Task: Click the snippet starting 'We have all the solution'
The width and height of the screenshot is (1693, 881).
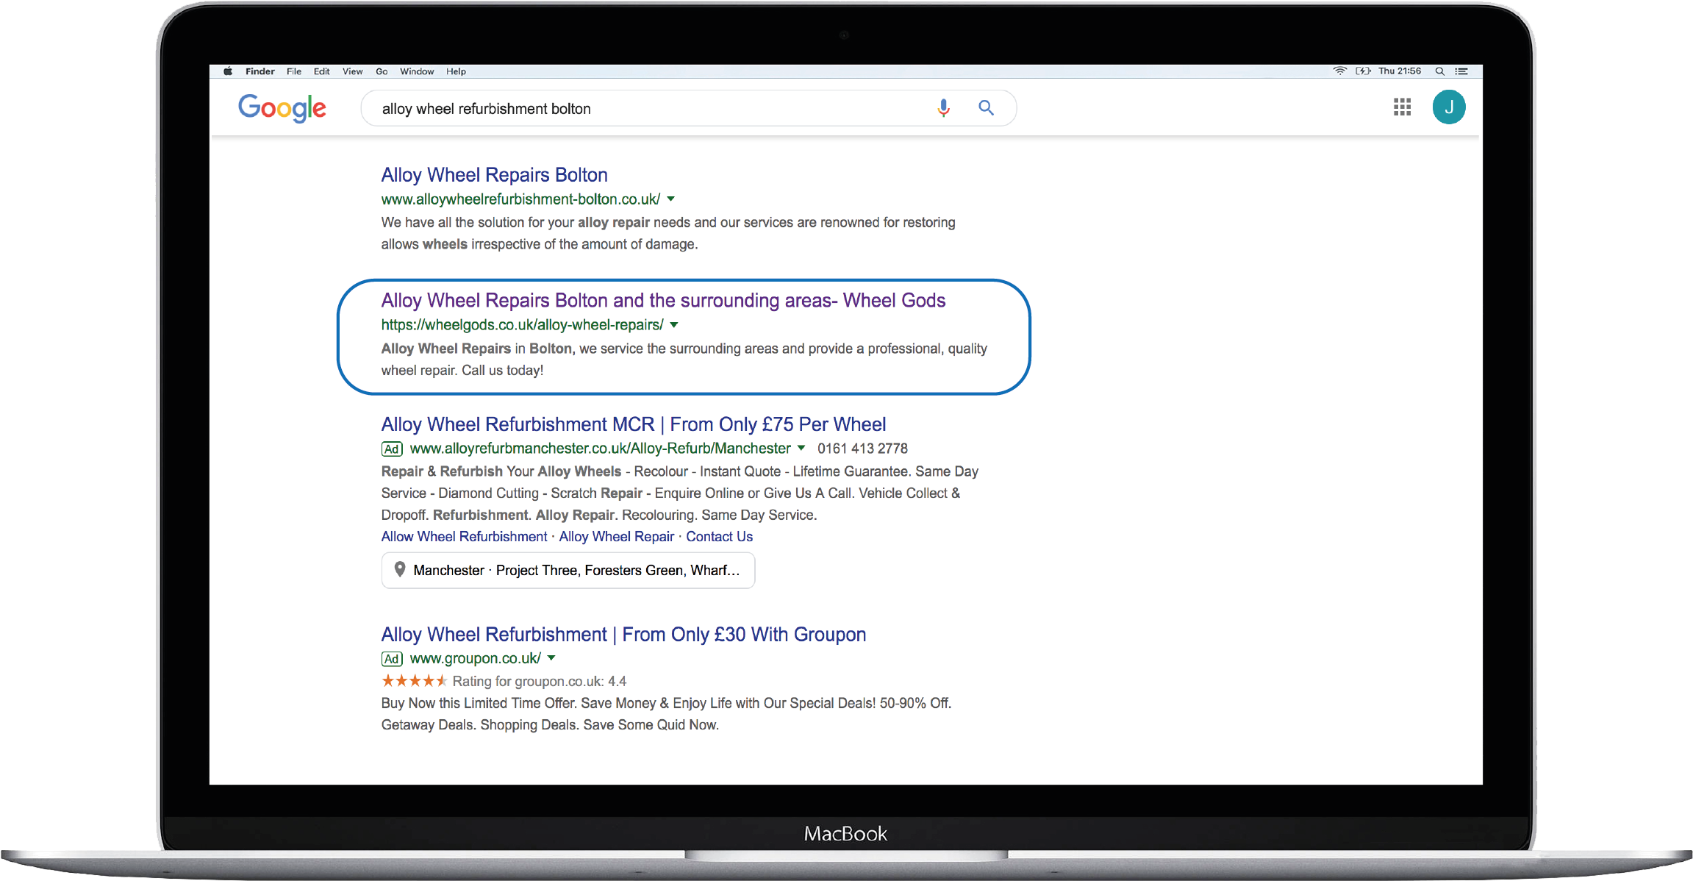Action: (668, 233)
